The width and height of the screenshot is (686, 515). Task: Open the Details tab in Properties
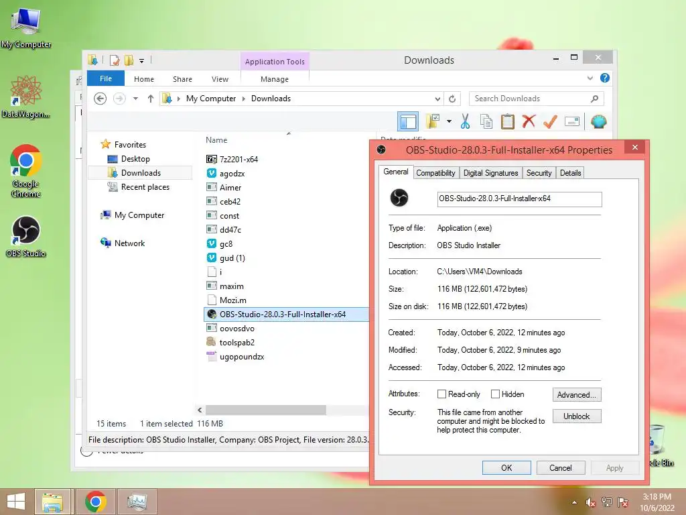(571, 173)
